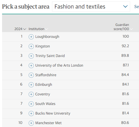The image size is (139, 127).
Task: Click the subject dropdown chevron arrow
Action: click(125, 6)
